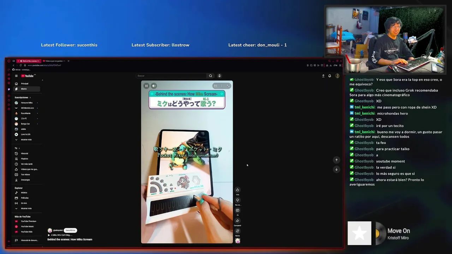The width and height of the screenshot is (452, 254).
Task: Start voice search with the microphone
Action: coord(219,76)
